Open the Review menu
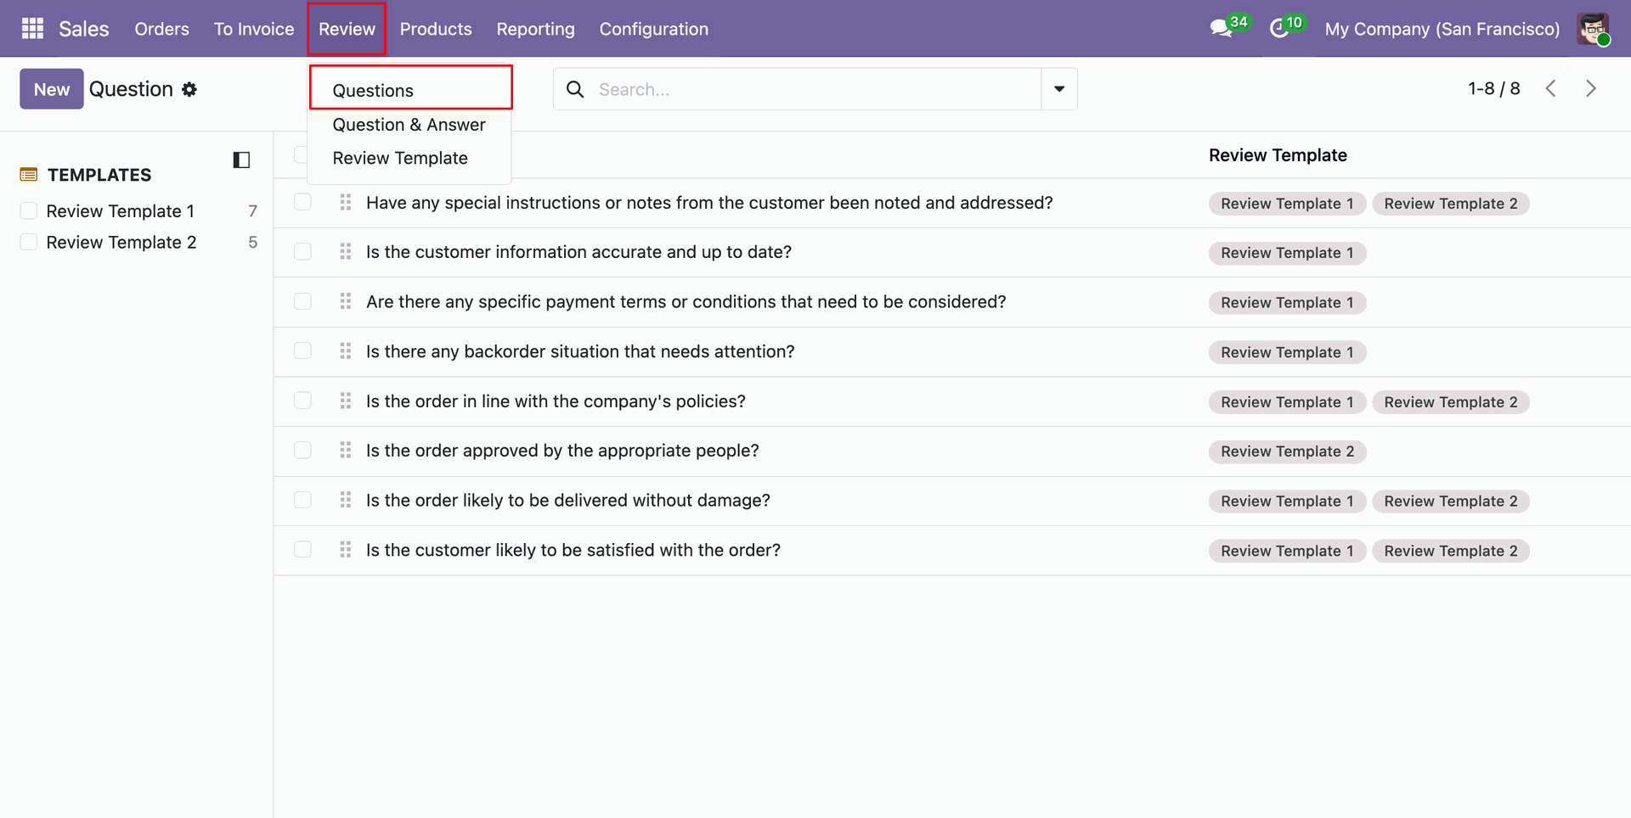Viewport: 1631px width, 818px height. 347,29
